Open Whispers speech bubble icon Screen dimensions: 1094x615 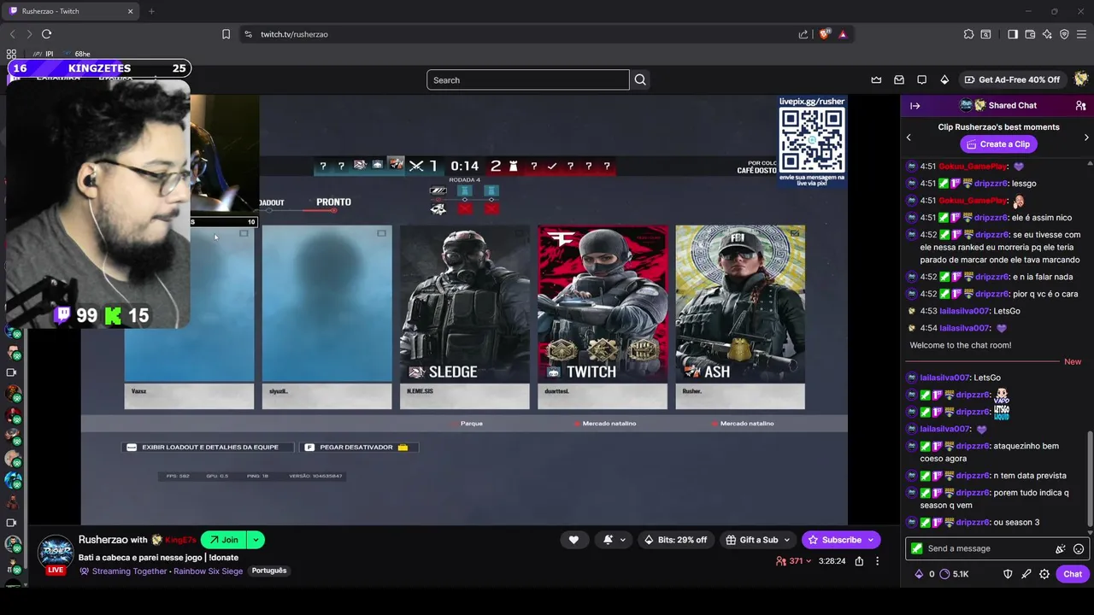point(921,79)
